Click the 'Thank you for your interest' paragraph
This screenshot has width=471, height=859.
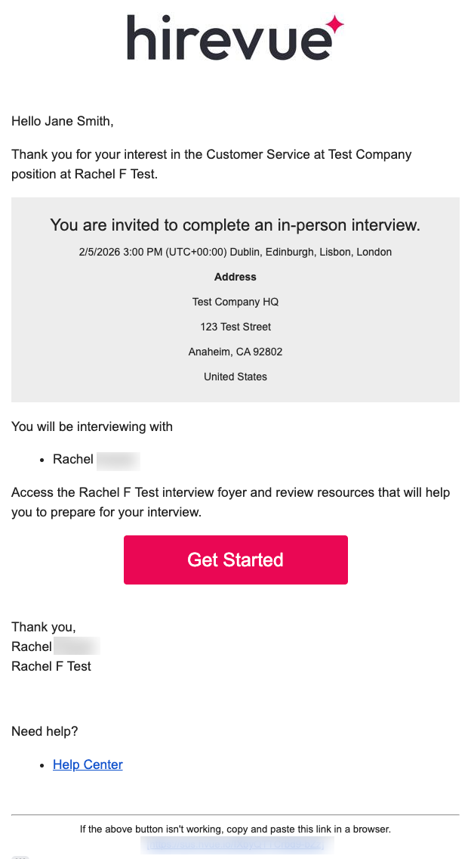[211, 164]
